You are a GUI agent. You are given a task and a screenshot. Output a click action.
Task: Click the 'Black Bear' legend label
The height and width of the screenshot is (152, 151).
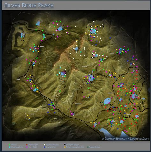pos(51,147)
